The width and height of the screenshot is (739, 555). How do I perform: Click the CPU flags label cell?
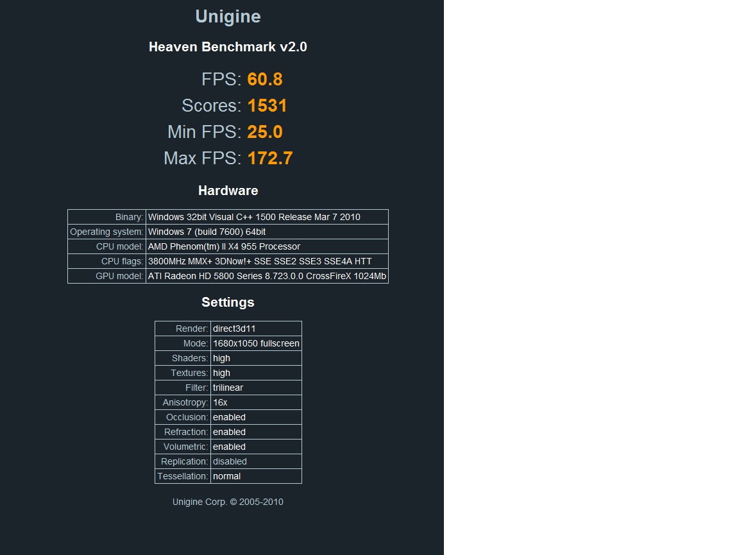click(106, 261)
